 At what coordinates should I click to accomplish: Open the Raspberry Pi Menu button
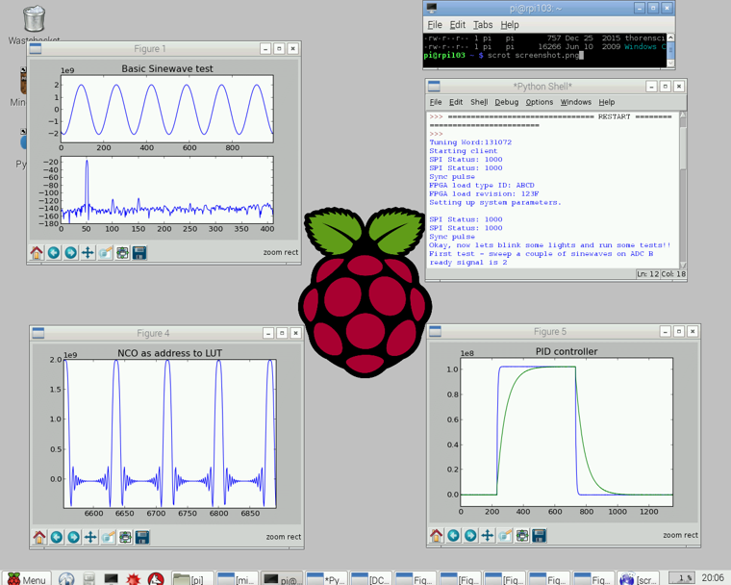(26, 578)
